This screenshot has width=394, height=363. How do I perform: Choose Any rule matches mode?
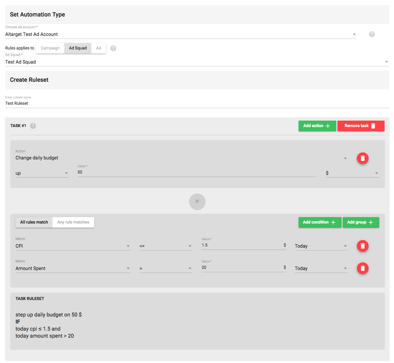[x=73, y=222]
